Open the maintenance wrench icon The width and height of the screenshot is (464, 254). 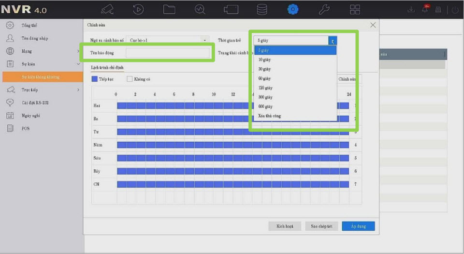324,9
